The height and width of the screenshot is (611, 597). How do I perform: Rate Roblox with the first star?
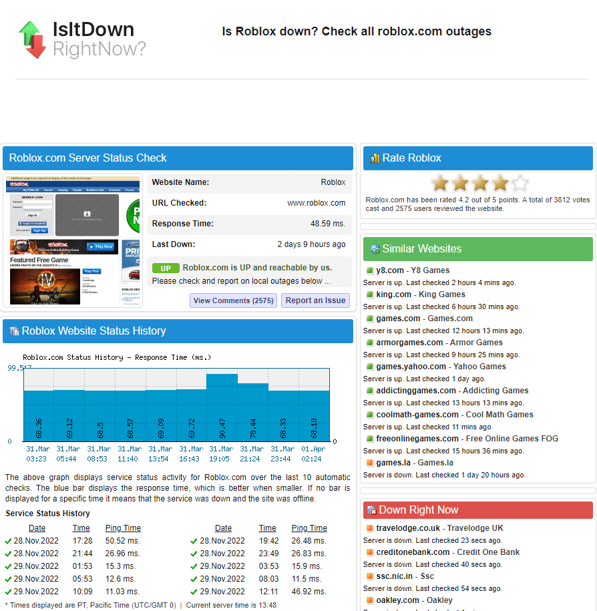439,184
